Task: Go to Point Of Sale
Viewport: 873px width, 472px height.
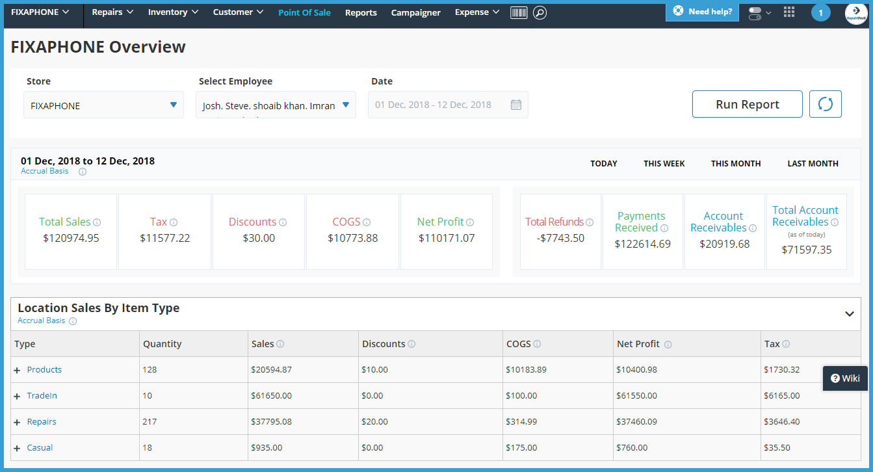Action: pos(304,12)
